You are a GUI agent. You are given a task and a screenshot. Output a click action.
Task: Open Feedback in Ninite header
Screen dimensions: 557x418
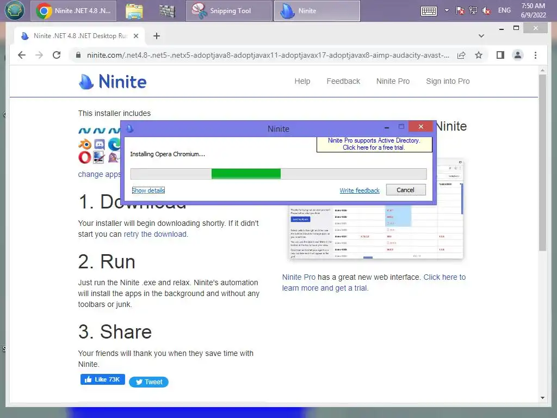343,82
